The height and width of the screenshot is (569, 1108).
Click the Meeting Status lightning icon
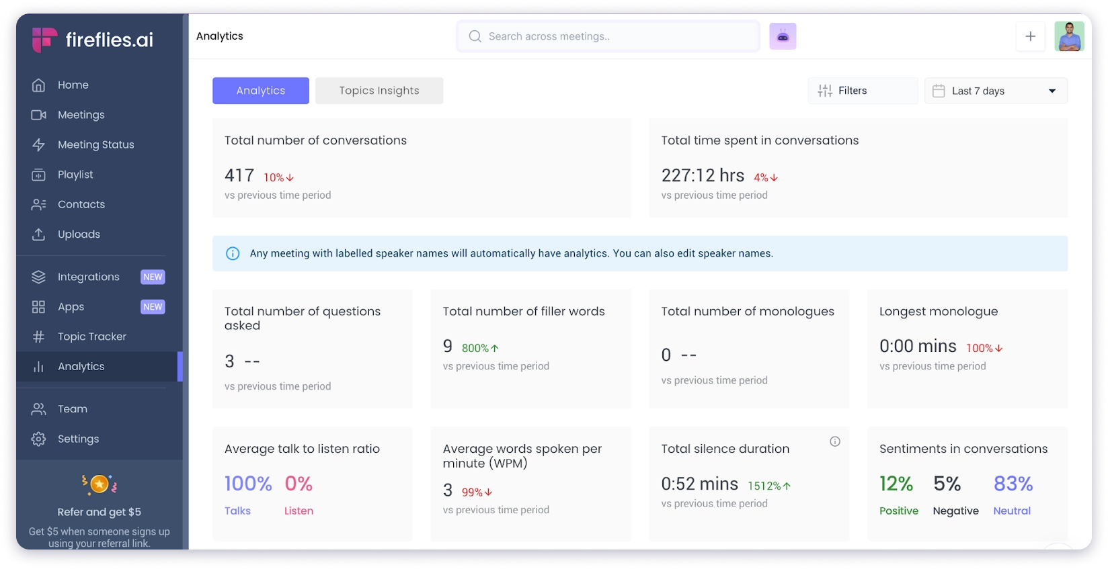pyautogui.click(x=39, y=145)
